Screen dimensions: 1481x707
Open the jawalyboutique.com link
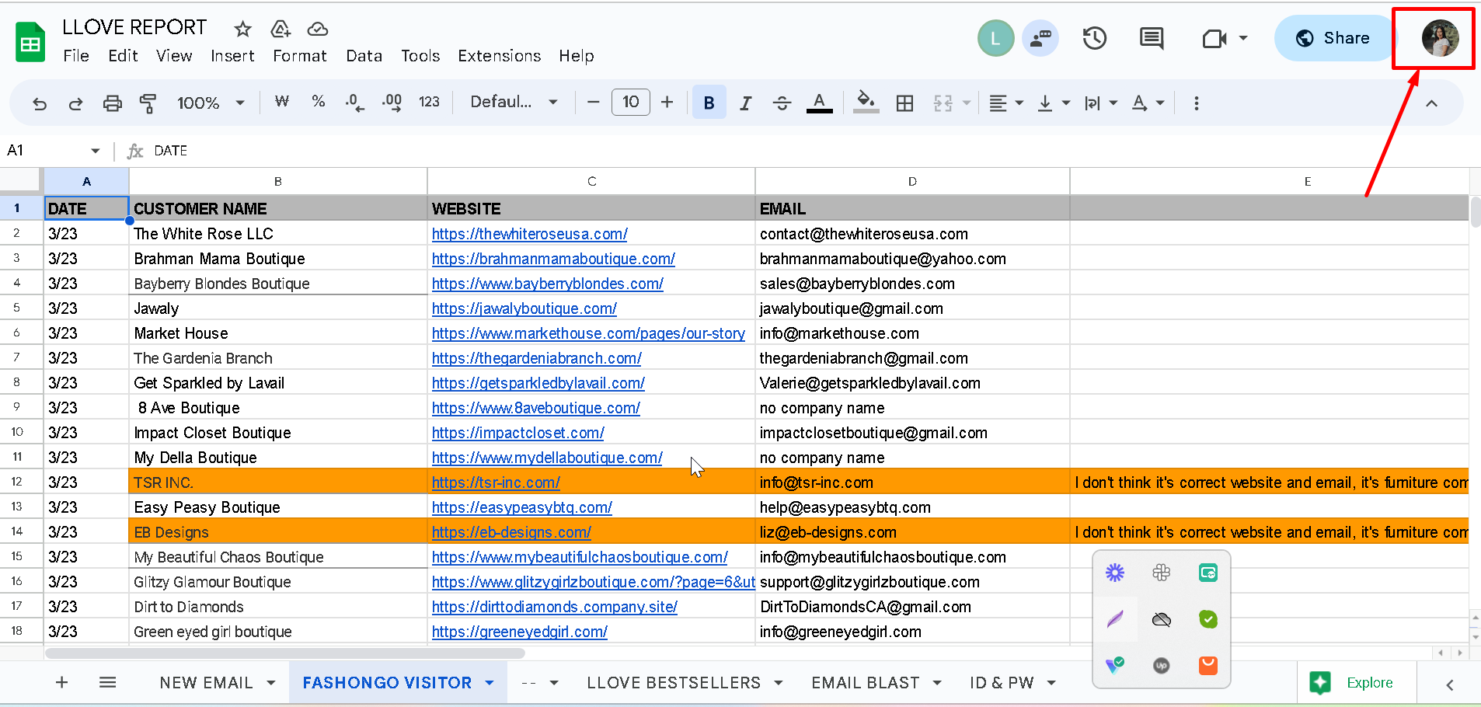point(524,308)
